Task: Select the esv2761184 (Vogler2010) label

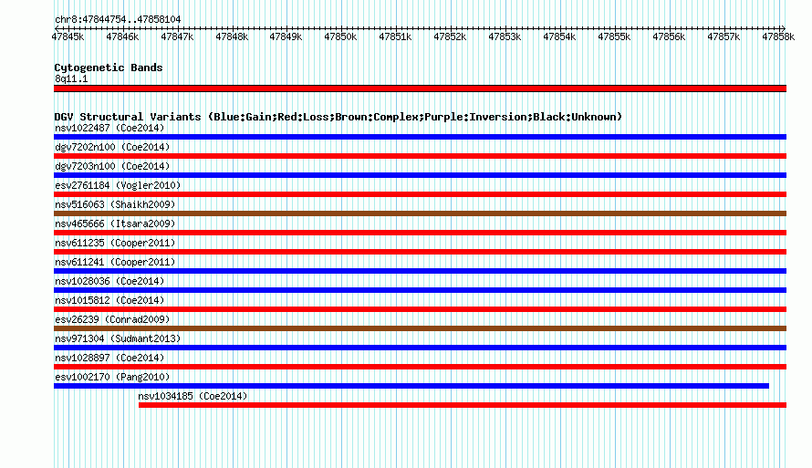Action: 118,185
